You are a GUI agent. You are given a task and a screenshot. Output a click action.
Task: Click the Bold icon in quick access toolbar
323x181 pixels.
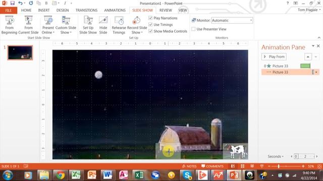click(x=46, y=3)
